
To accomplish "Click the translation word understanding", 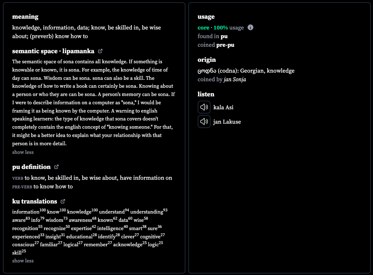I will coord(147,212).
